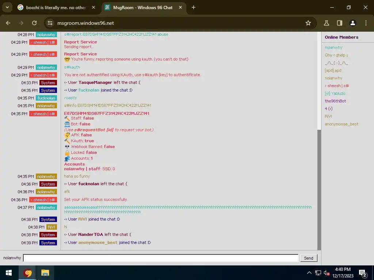Click the ID 'E87DSHM41DS87FFZ3142HC422MJZZ141' heading
The width and height of the screenshot is (374, 280).
[107, 113]
